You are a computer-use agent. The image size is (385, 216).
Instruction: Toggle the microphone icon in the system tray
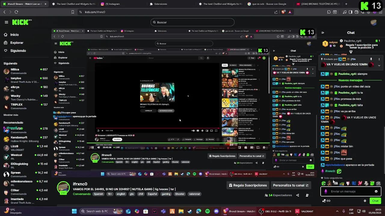tap(344, 211)
